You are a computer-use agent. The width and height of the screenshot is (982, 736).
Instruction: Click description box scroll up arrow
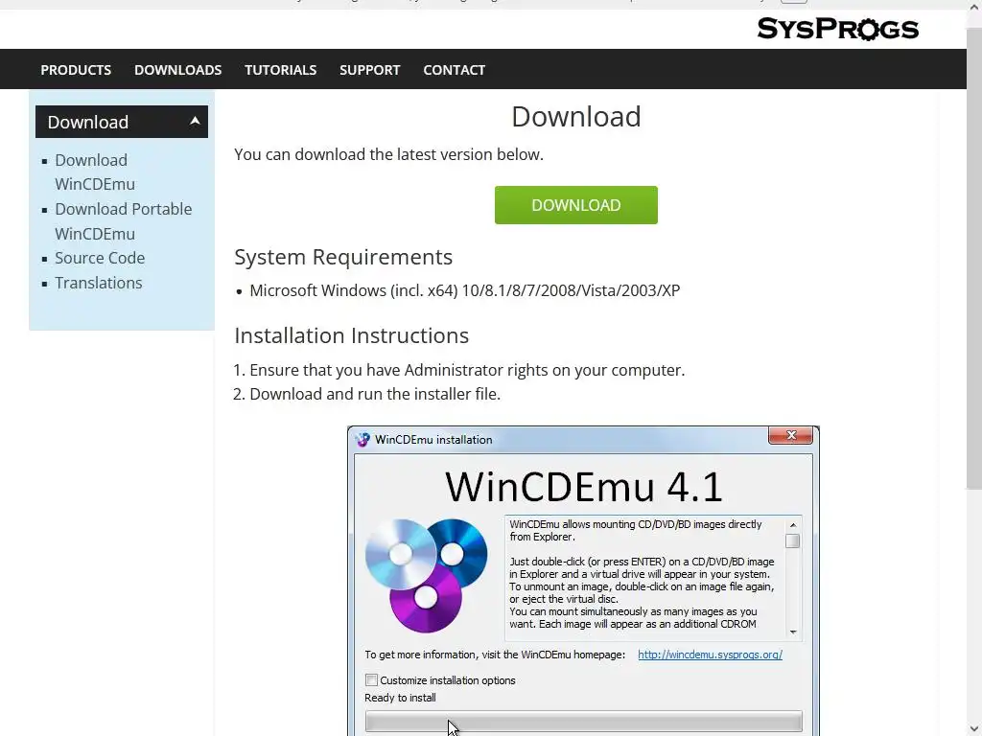[x=793, y=524]
